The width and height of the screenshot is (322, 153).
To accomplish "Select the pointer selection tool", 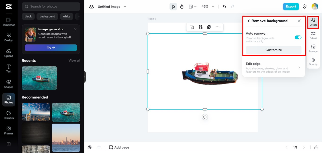I will [x=173, y=7].
